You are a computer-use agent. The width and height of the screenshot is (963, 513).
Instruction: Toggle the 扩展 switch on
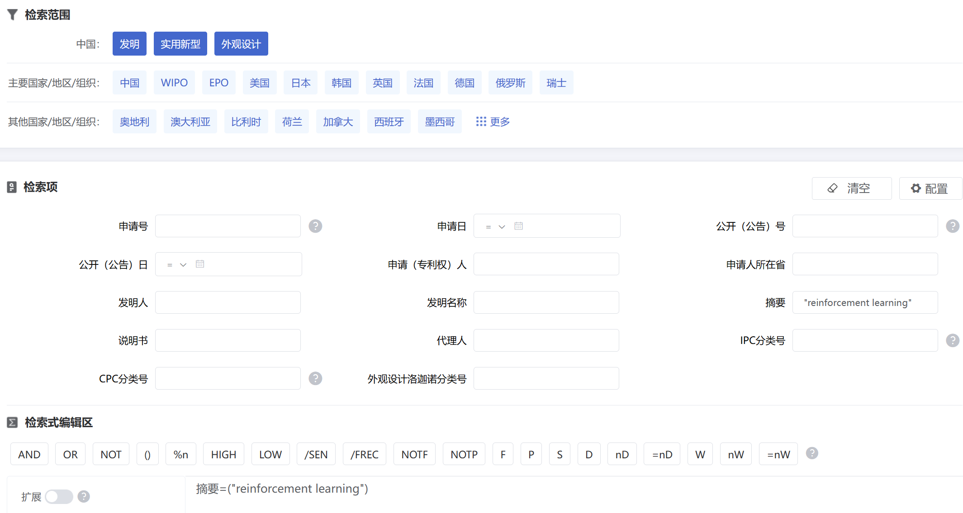[x=59, y=496]
